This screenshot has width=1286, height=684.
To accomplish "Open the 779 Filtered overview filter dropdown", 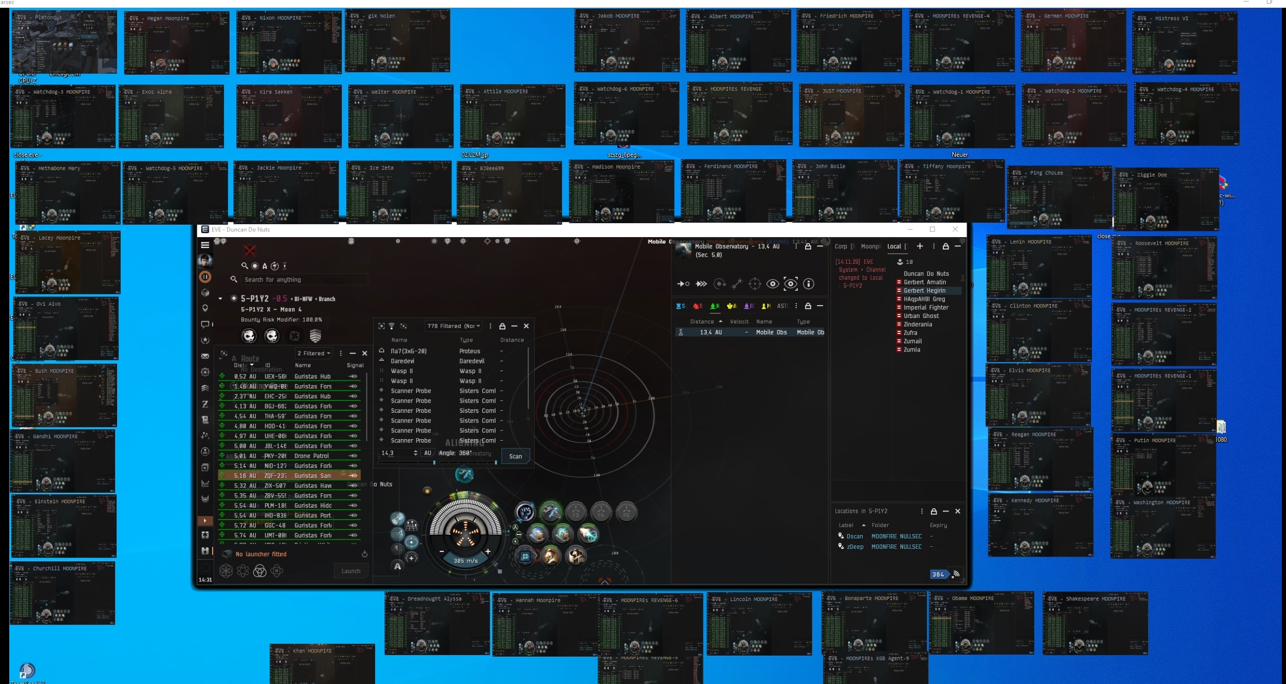I will [453, 326].
